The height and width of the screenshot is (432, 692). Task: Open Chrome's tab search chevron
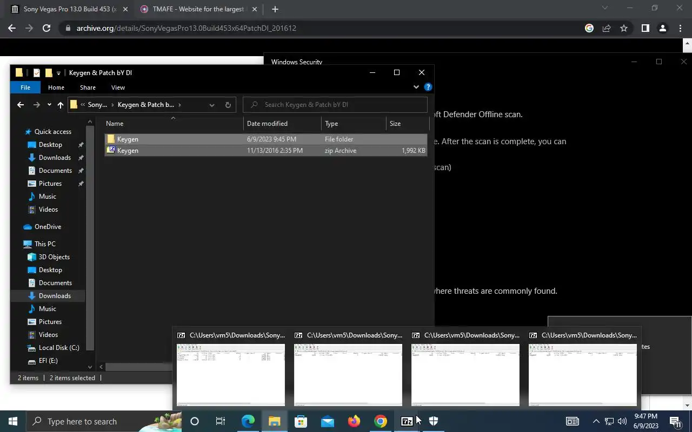tap(605, 8)
